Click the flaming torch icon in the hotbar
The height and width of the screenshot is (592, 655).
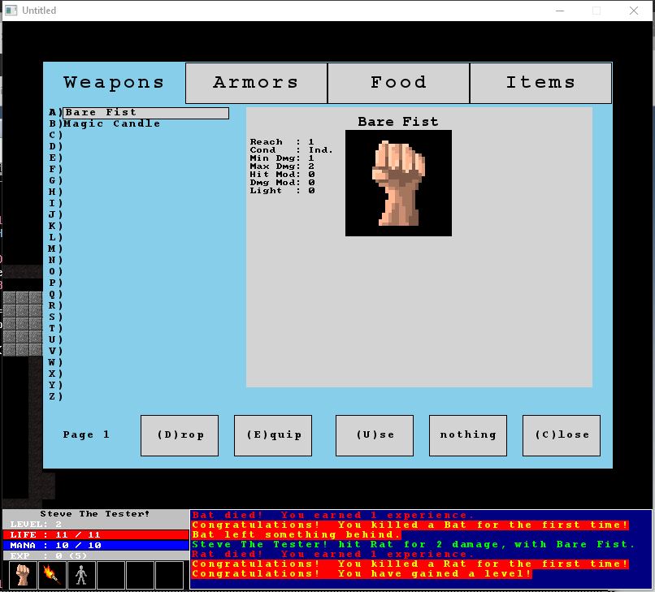pyautogui.click(x=52, y=575)
